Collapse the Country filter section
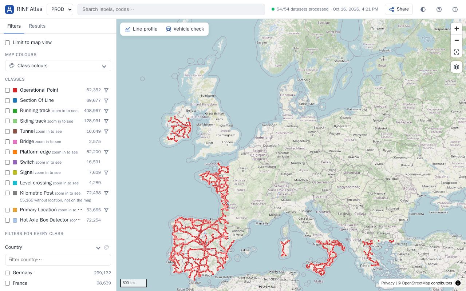 98,248
